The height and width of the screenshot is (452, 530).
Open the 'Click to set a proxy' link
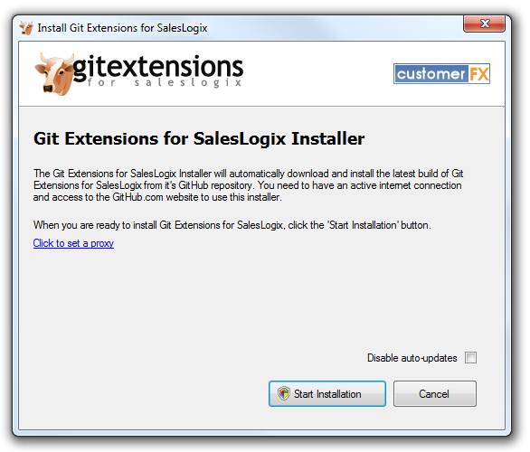coord(73,243)
